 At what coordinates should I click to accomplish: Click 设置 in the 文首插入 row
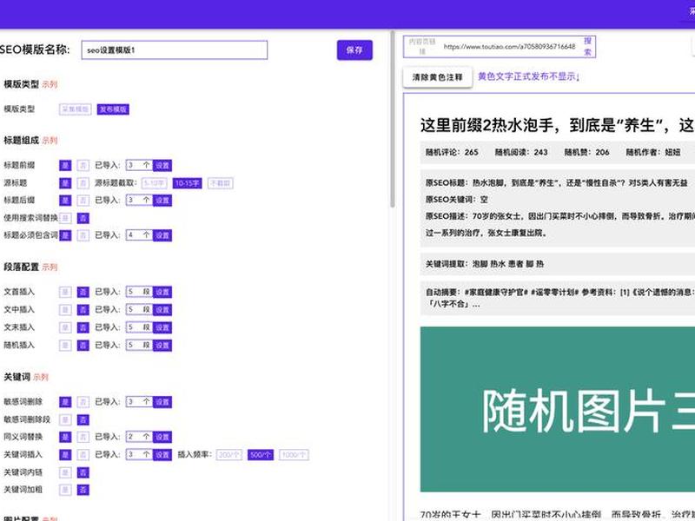click(162, 292)
